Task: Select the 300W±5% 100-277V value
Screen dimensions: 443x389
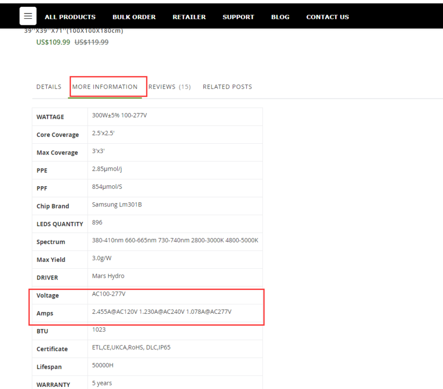Action: 119,115
